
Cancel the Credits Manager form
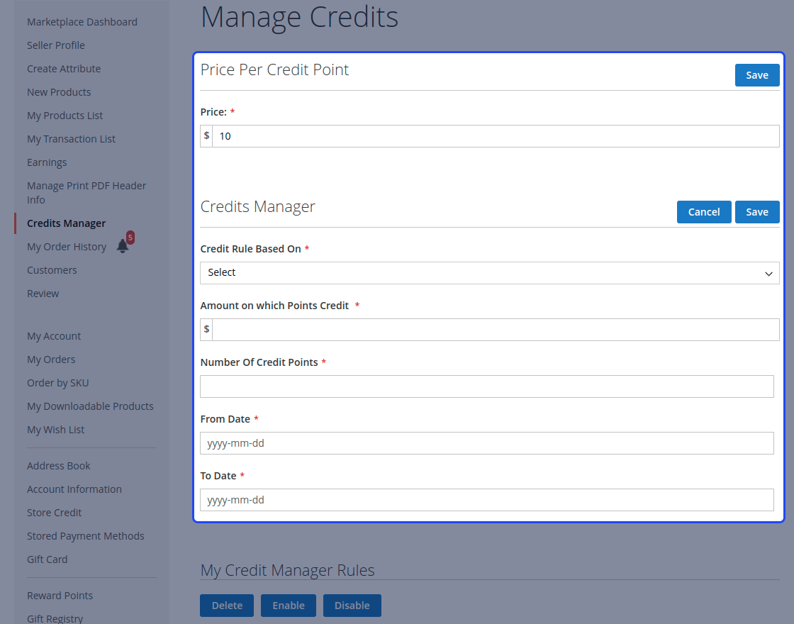coord(704,212)
